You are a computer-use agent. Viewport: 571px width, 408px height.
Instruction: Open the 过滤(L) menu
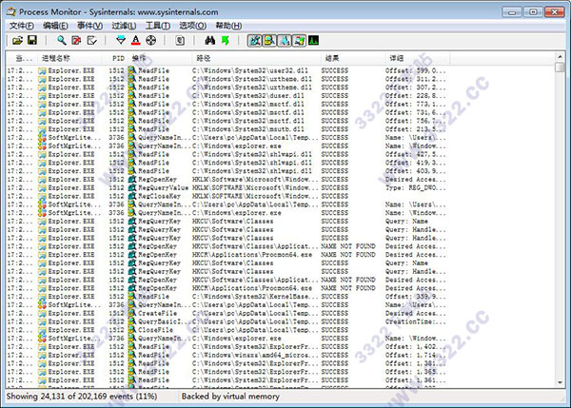coord(124,26)
